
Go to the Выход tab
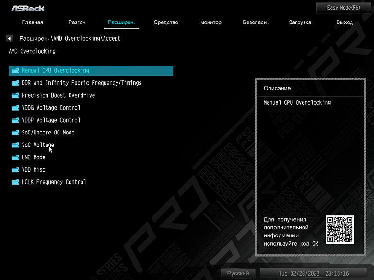344,22
